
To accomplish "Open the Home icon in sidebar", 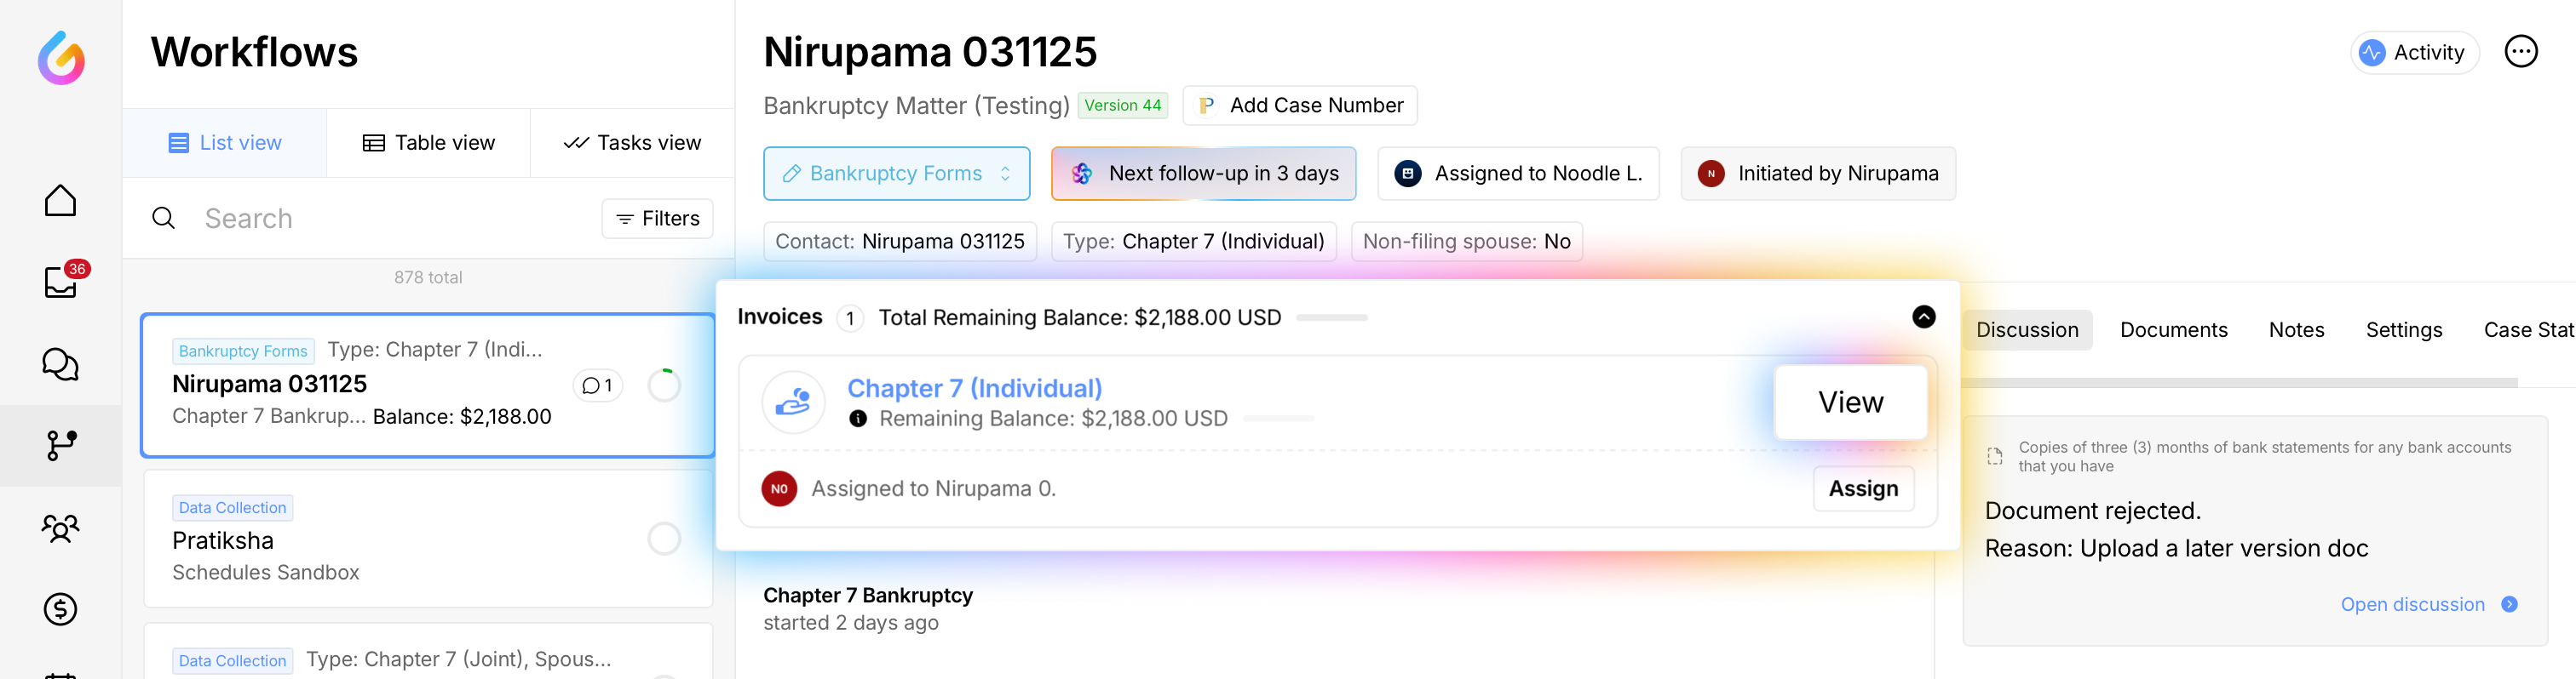I will pyautogui.click(x=60, y=201).
